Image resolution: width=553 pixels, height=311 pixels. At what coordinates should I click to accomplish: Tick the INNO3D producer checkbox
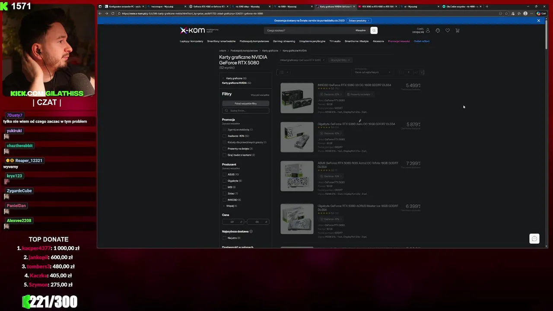[224, 200]
